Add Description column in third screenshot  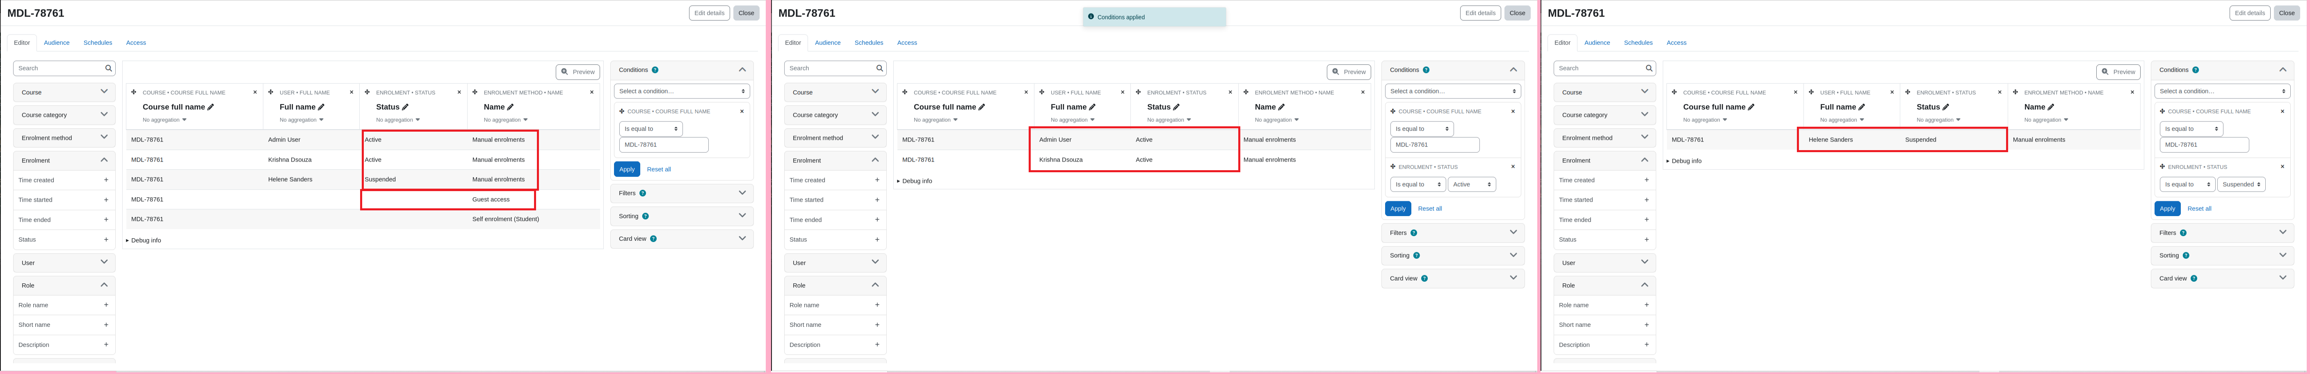tap(1646, 344)
